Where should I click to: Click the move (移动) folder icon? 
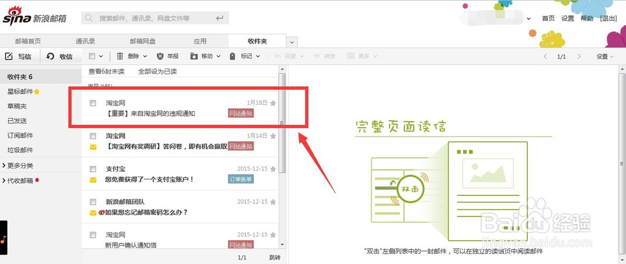tap(194, 56)
